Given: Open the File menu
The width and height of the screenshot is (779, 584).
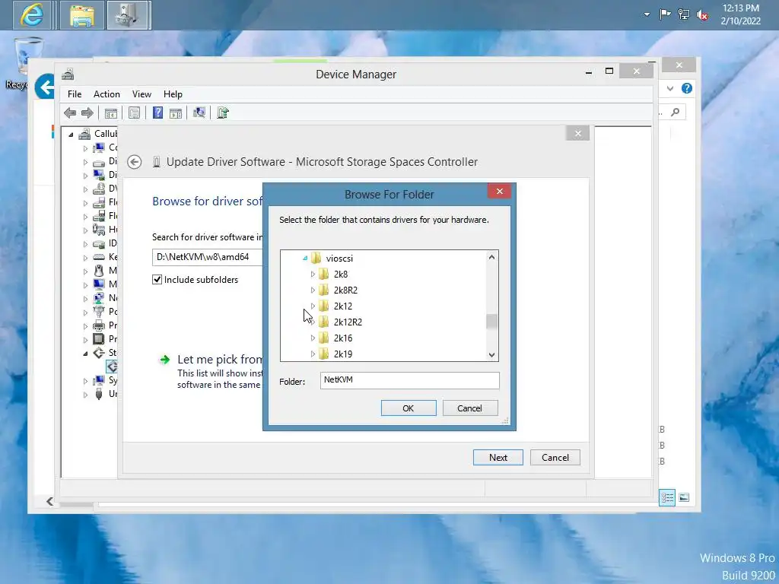Looking at the screenshot, I should click(75, 94).
